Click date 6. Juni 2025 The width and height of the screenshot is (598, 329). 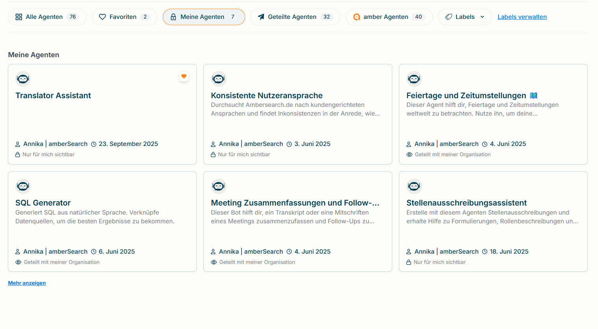117,252
